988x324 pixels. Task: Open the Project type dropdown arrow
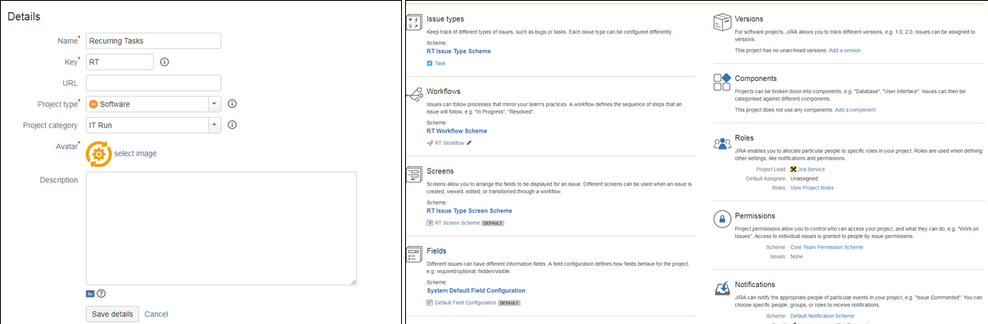click(214, 104)
